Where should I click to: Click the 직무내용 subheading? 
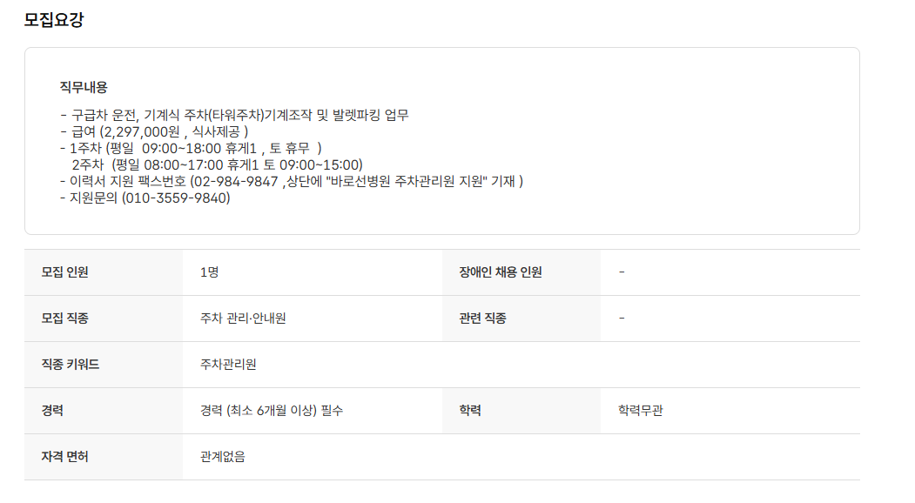coord(84,87)
